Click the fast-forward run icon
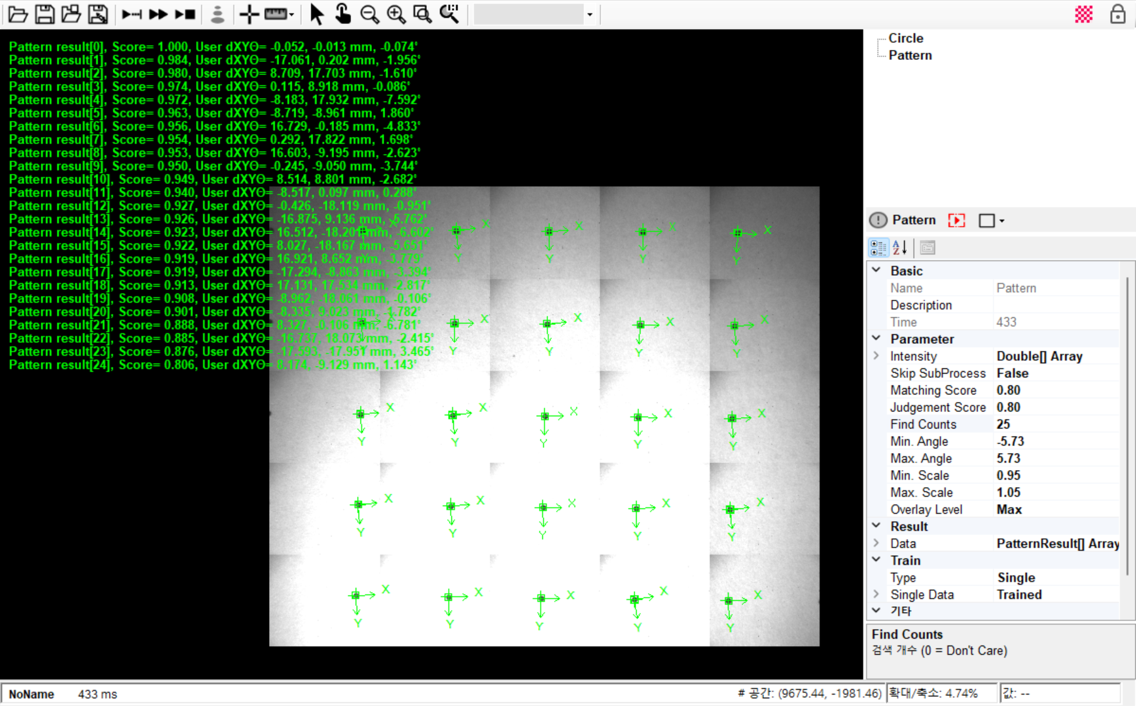The image size is (1136, 706). [x=158, y=14]
